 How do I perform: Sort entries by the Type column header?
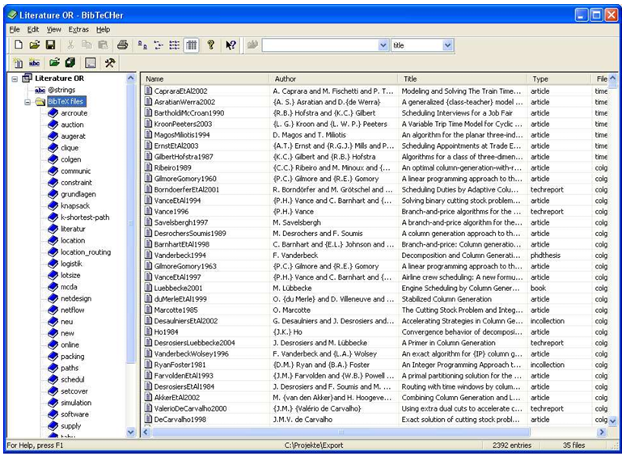click(x=558, y=79)
